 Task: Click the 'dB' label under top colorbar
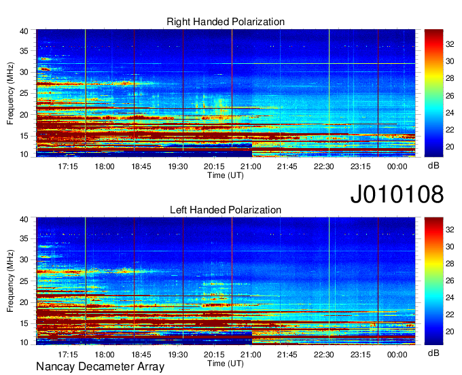click(x=433, y=166)
